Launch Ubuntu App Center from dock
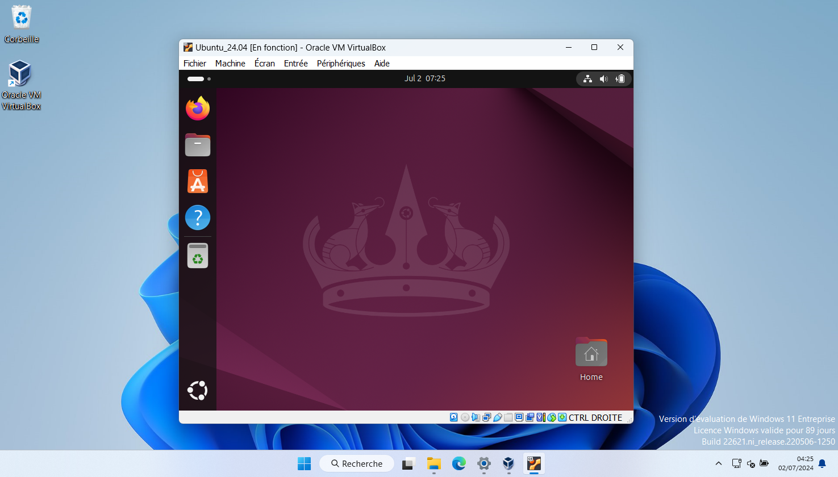 pos(198,181)
